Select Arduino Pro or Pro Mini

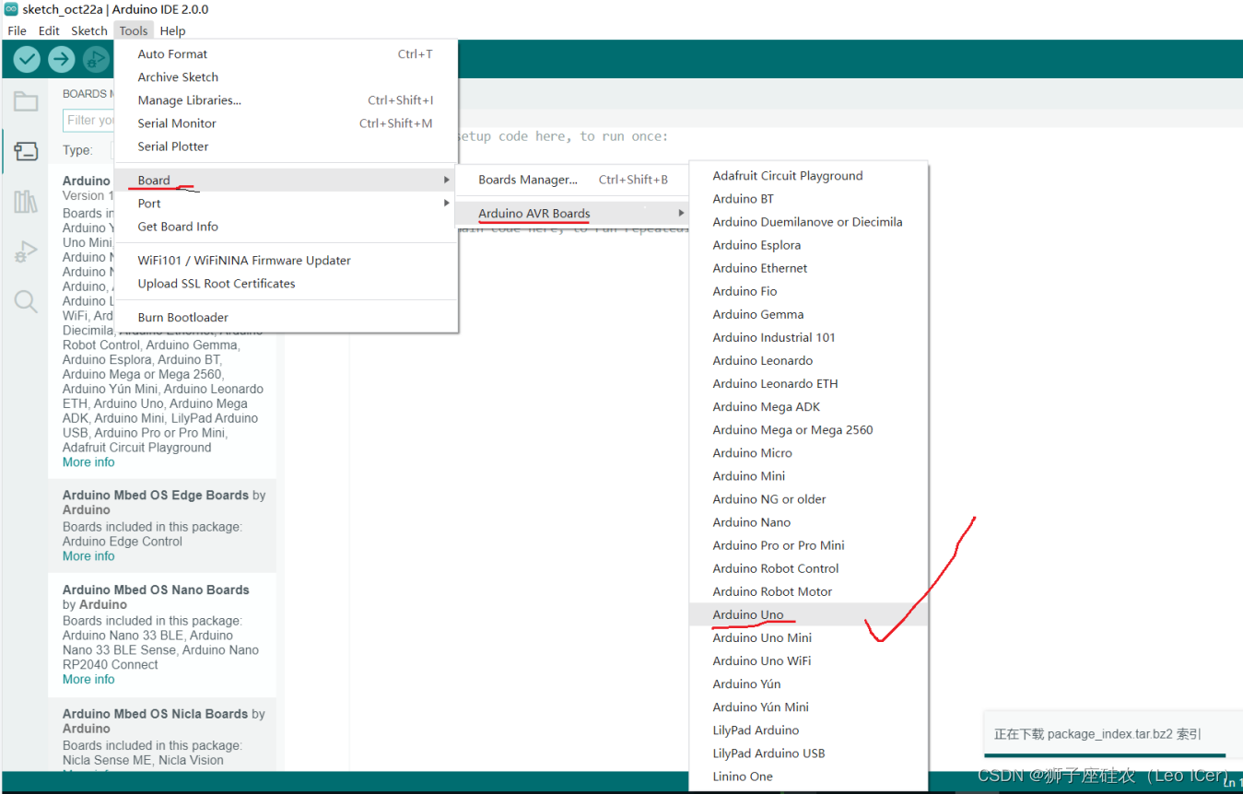(x=809, y=545)
